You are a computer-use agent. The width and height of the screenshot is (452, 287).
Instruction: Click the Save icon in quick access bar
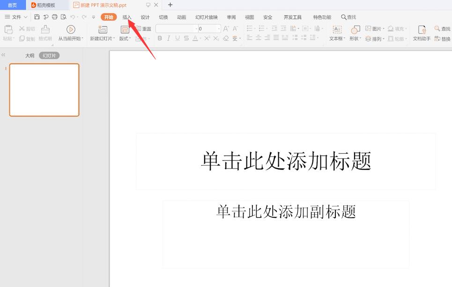coord(37,17)
